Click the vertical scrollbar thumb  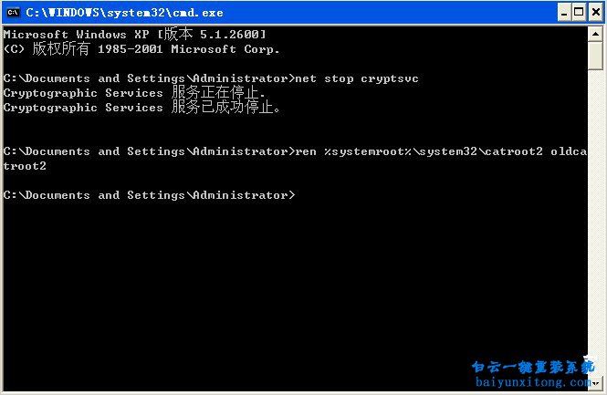(x=595, y=57)
